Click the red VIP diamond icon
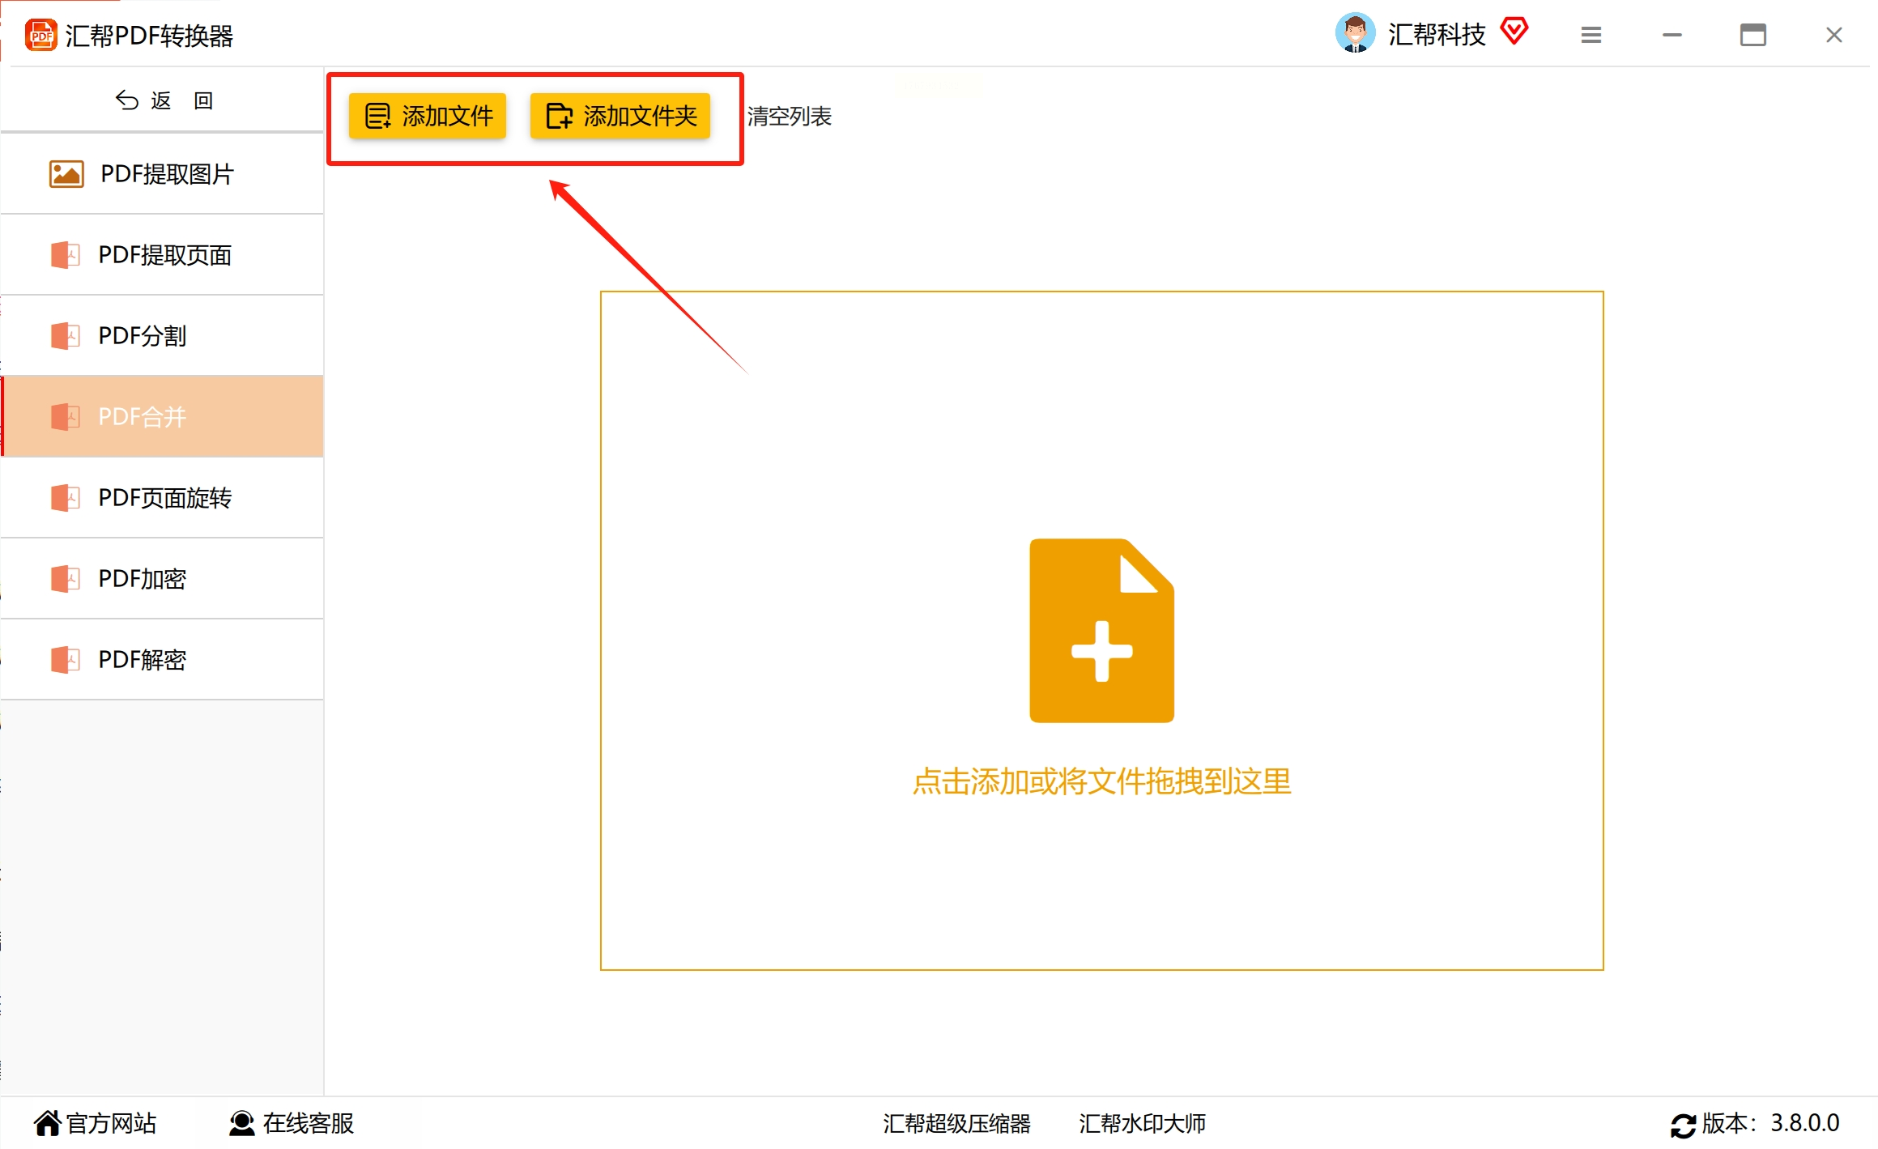 [x=1513, y=32]
